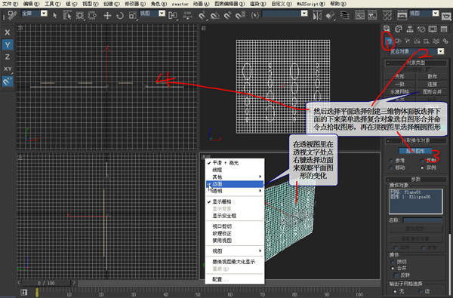Collapse the 参数 rollout
Screen dimensions: 453x298
(416, 180)
